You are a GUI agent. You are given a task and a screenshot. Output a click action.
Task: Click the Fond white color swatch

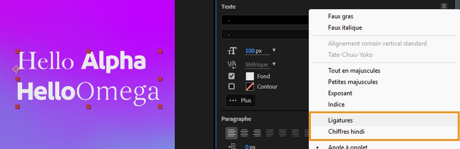pyautogui.click(x=250, y=76)
